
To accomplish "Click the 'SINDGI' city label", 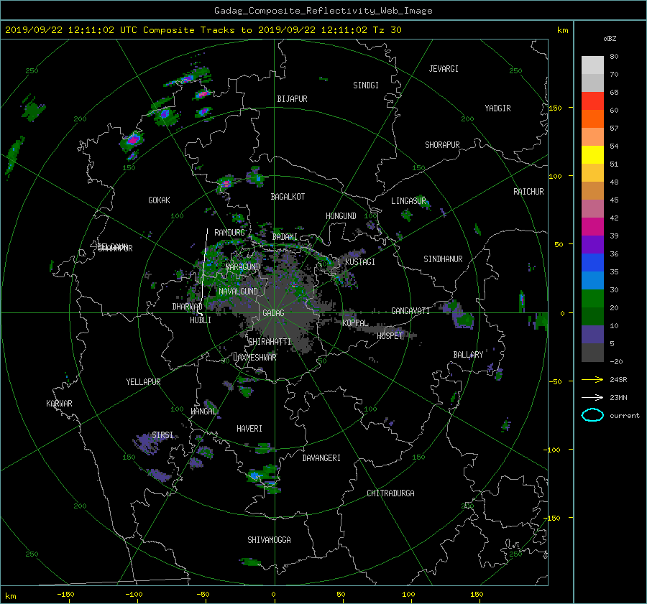I will pos(366,85).
